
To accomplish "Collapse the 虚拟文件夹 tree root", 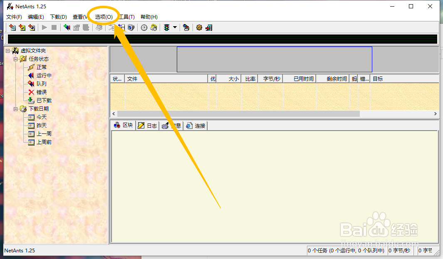I will 7,51.
